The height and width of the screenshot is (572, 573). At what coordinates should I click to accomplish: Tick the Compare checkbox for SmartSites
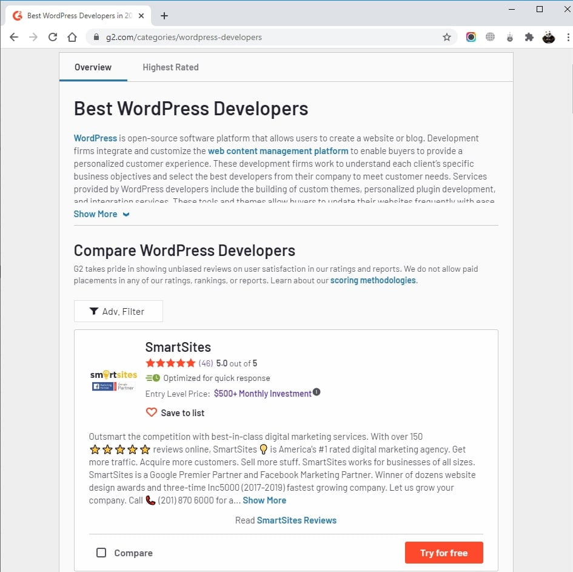pos(101,552)
